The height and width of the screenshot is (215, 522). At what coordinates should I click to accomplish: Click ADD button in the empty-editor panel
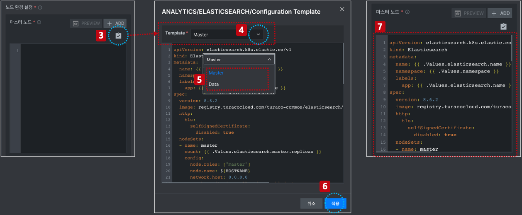[115, 24]
